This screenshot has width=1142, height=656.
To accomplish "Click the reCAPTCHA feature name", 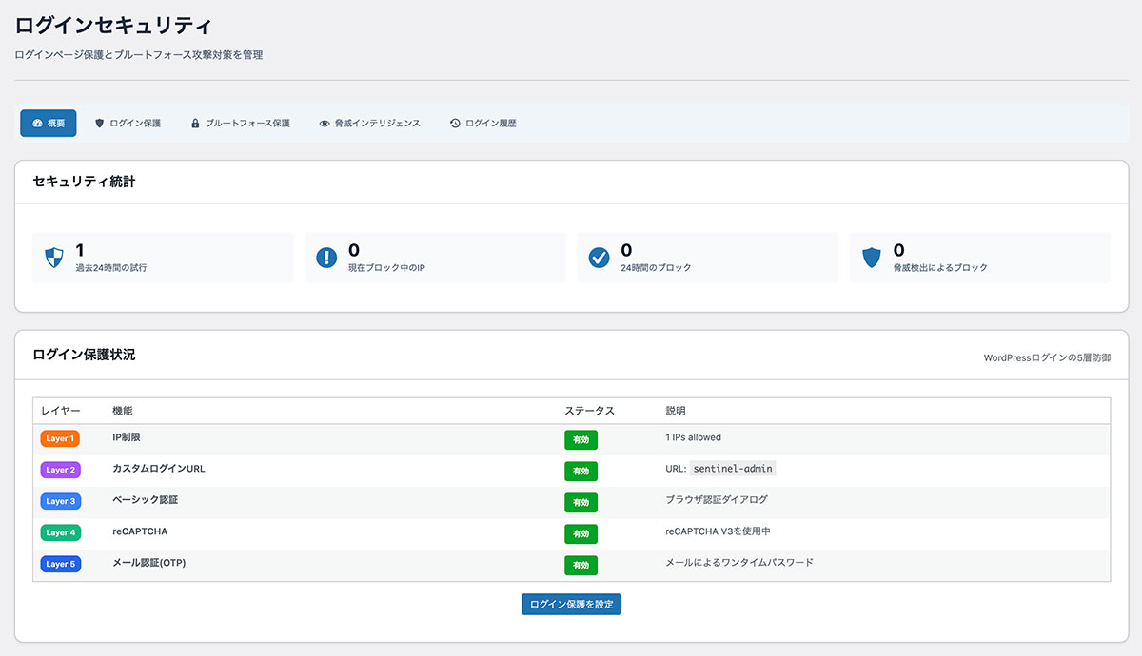I will point(140,531).
